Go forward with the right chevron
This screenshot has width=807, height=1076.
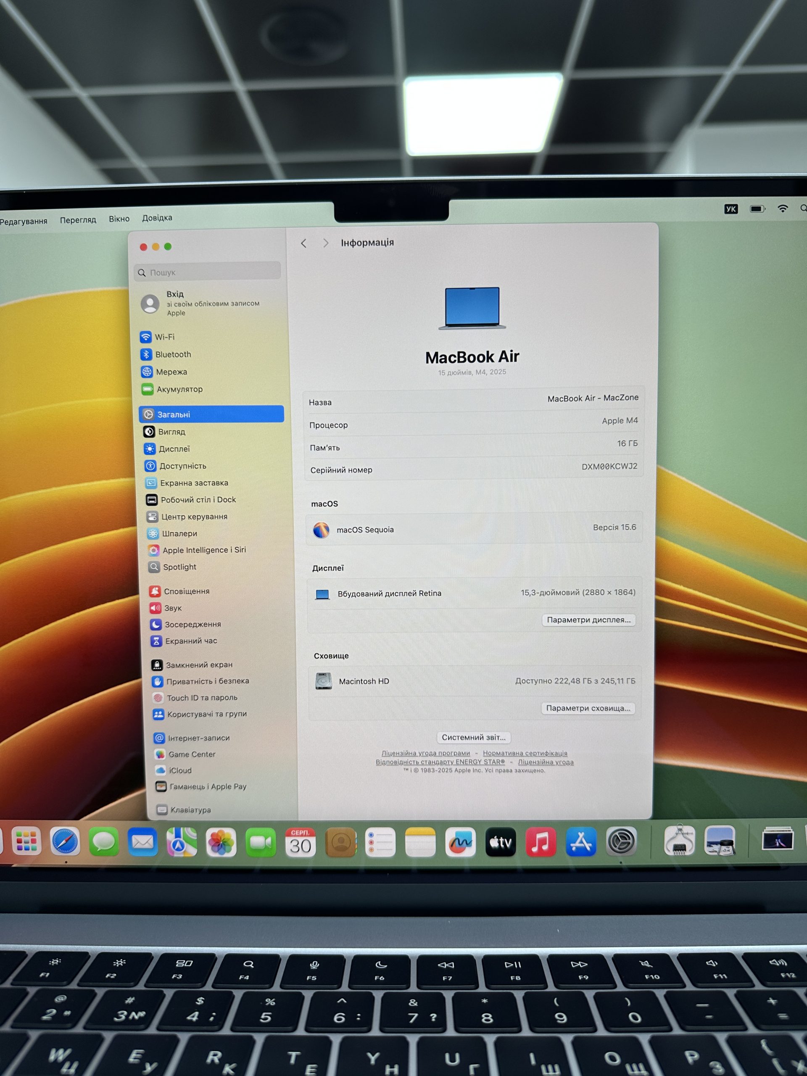(325, 243)
